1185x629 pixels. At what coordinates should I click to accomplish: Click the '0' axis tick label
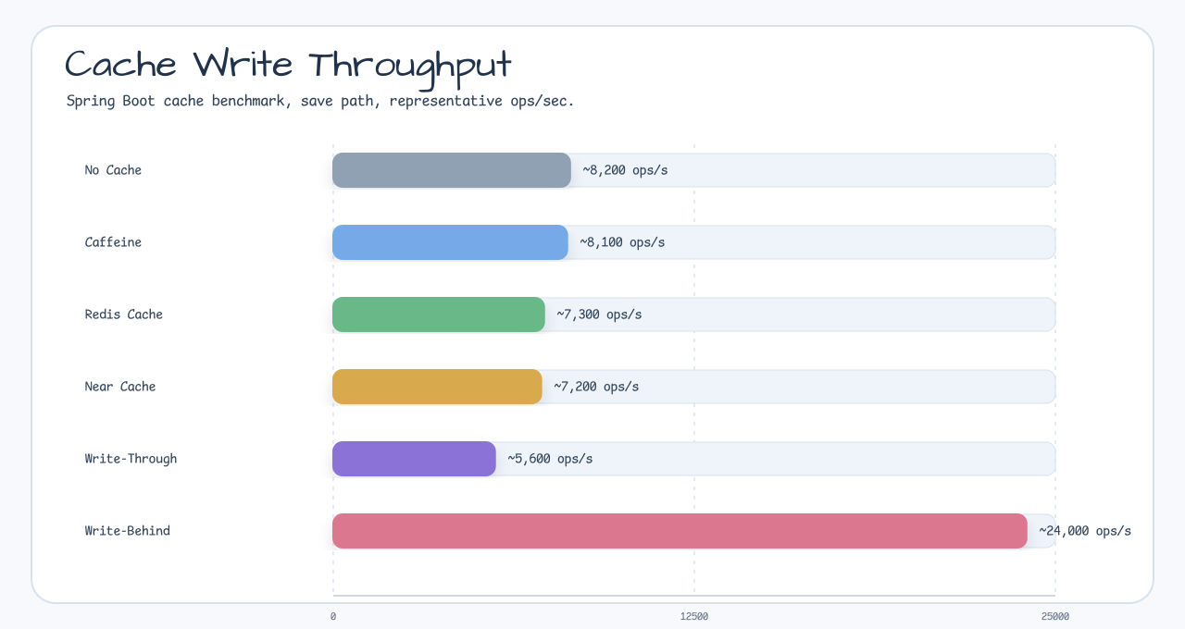pos(333,616)
